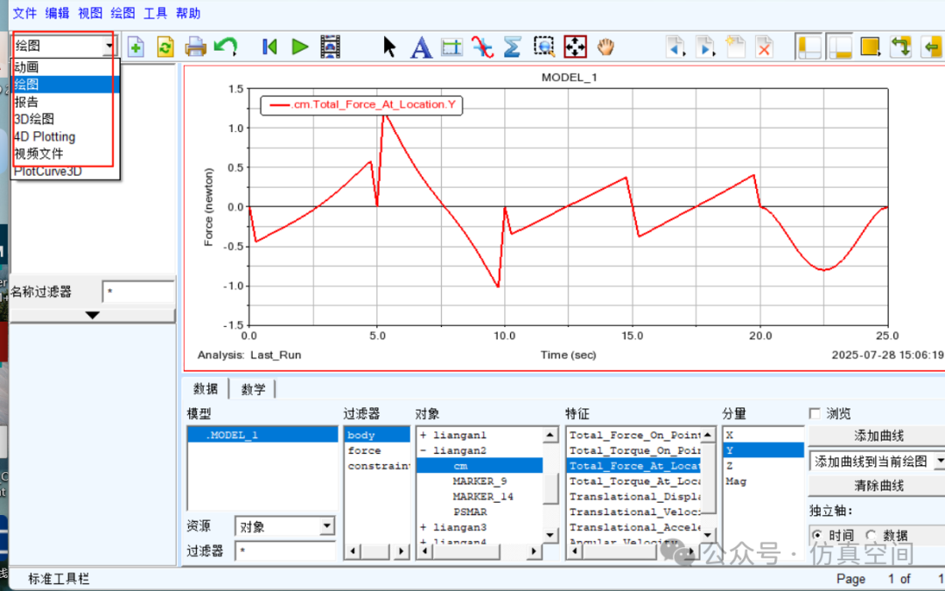Click the red curve edit toolbar icon

point(482,46)
